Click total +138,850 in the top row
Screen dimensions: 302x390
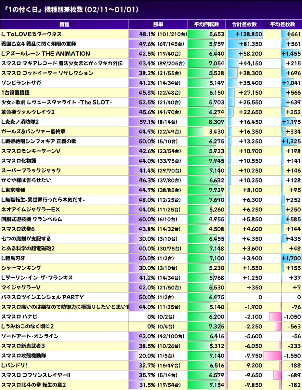(x=249, y=34)
